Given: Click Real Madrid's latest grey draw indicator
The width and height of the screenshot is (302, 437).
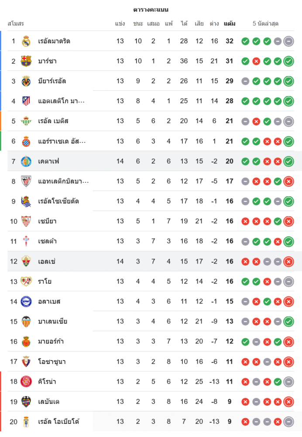Looking at the screenshot, I should [x=288, y=42].
